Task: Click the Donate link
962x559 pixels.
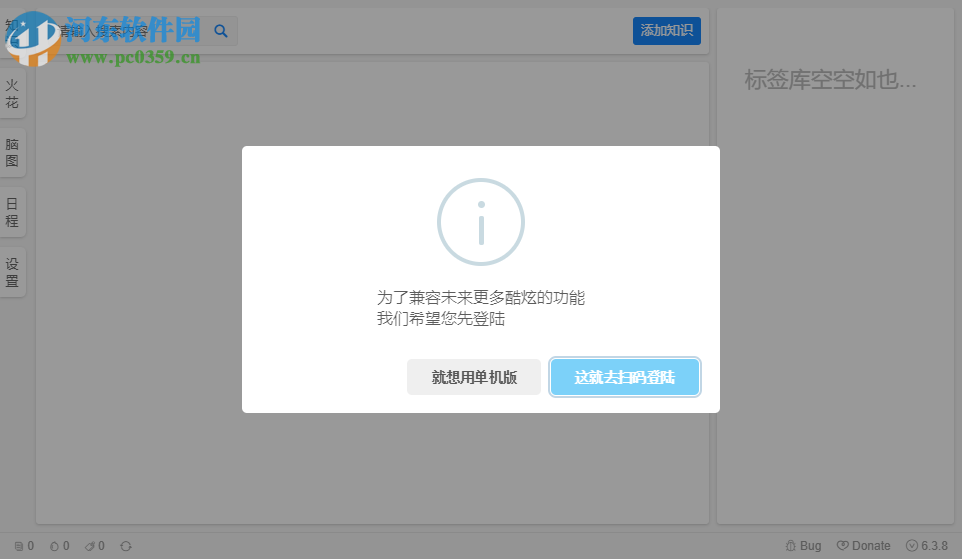Action: click(x=864, y=545)
